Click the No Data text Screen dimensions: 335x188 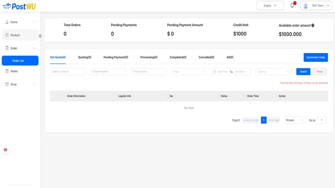pos(189,108)
